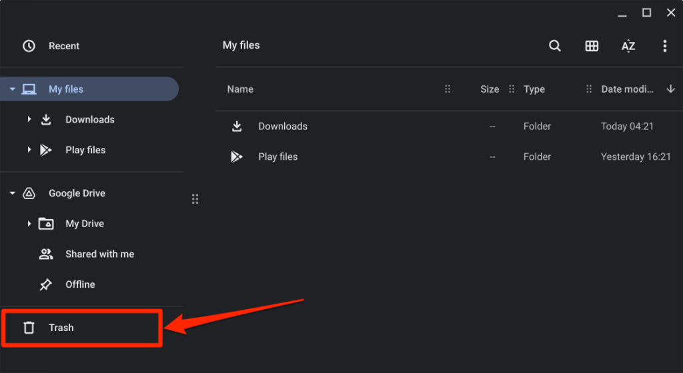Click the search icon in the toolbar
The image size is (683, 373).
pos(555,46)
